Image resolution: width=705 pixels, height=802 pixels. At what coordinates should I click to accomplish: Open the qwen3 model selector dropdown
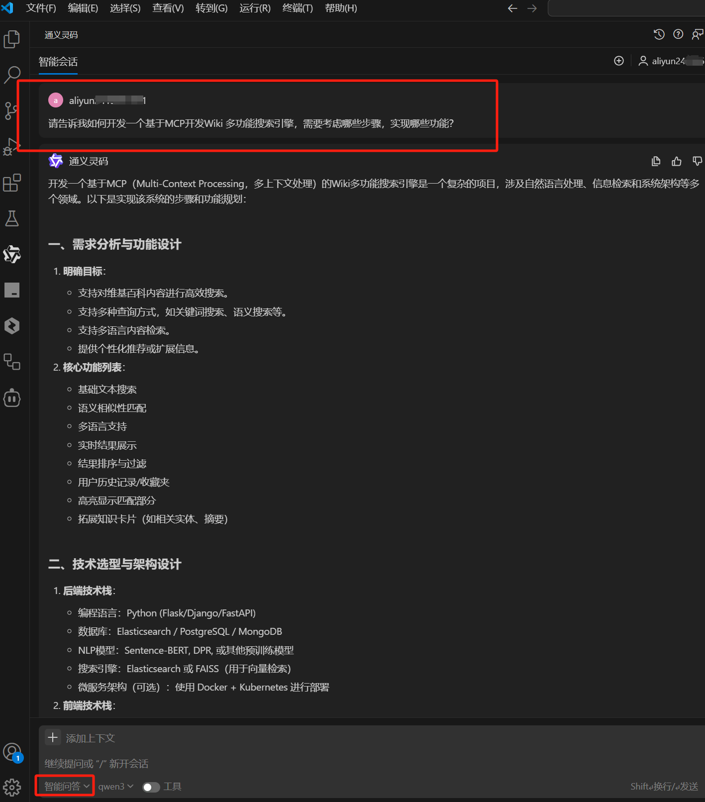[115, 787]
